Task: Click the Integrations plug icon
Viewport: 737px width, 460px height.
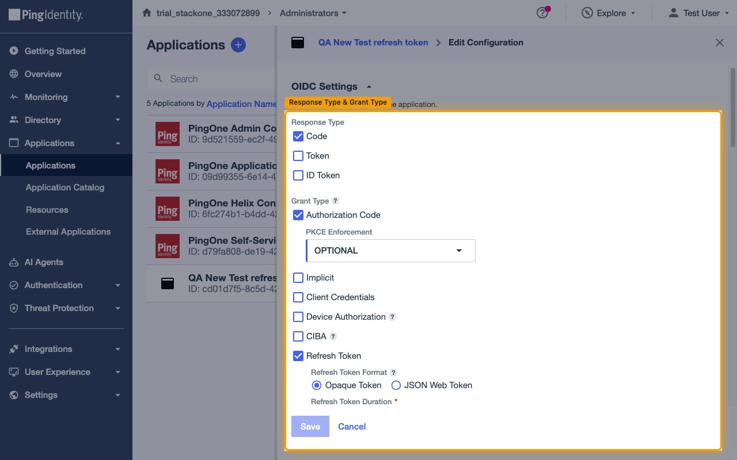Action: tap(14, 349)
